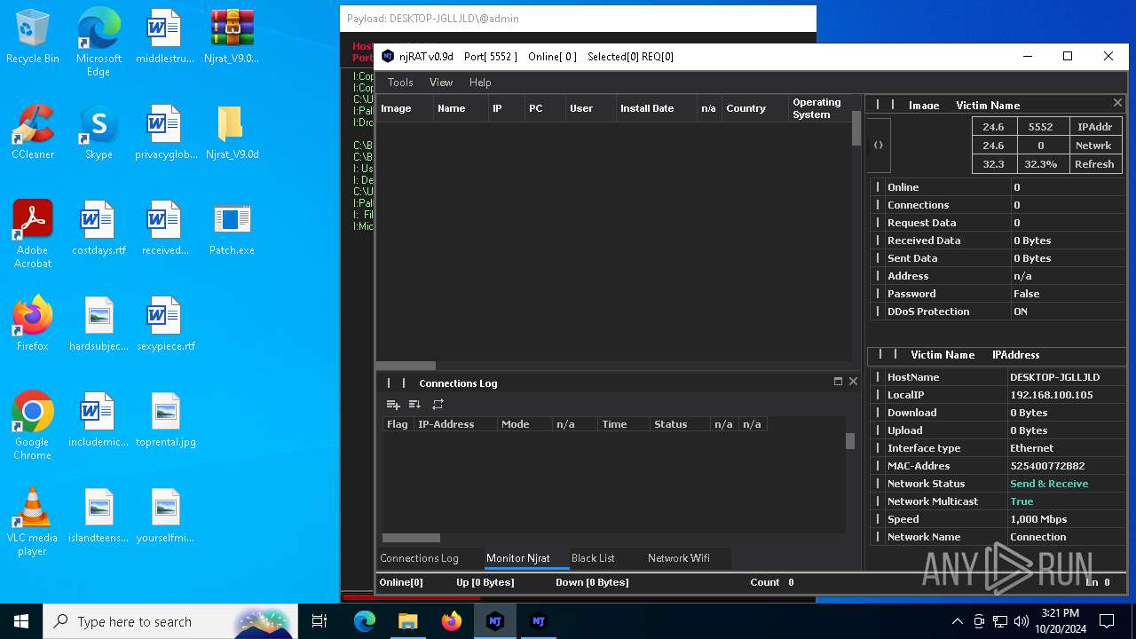Select the Password row showing False
The height and width of the screenshot is (639, 1136).
tap(997, 294)
